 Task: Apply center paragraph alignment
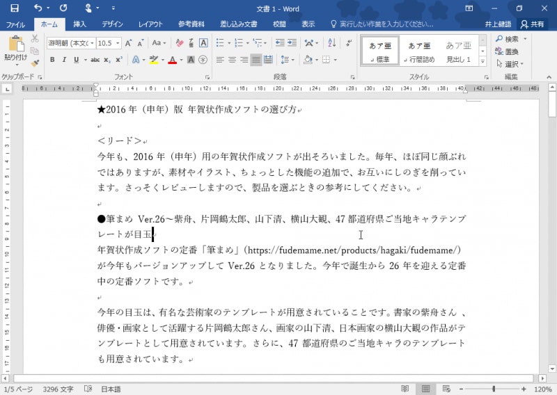232,60
